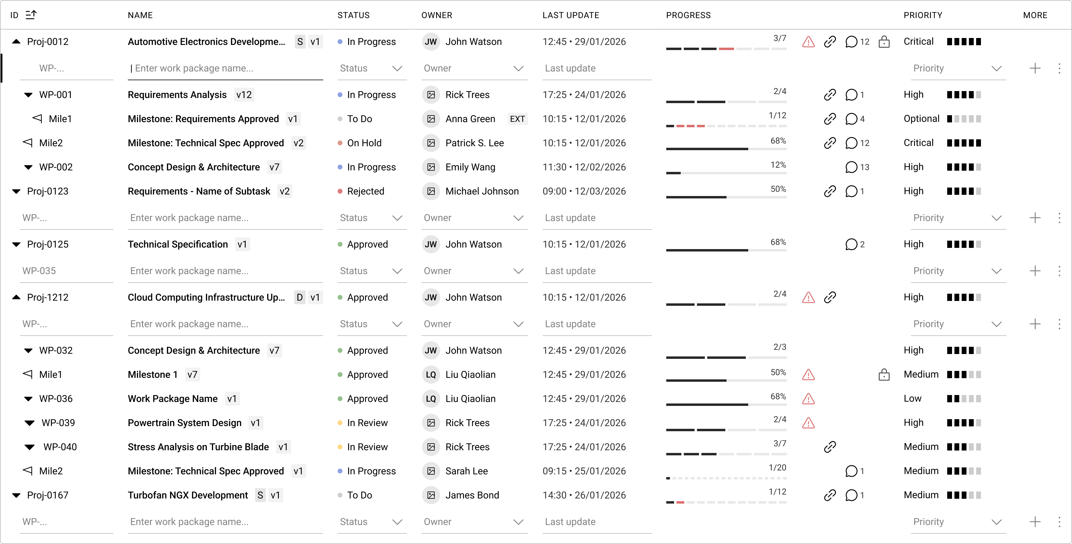Collapse the Proj-0012 project row
The image size is (1072, 544).
point(16,41)
